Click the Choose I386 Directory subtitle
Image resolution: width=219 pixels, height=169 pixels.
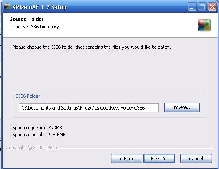click(36, 27)
